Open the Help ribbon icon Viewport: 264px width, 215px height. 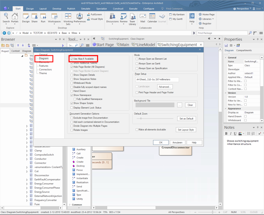pos(192,18)
